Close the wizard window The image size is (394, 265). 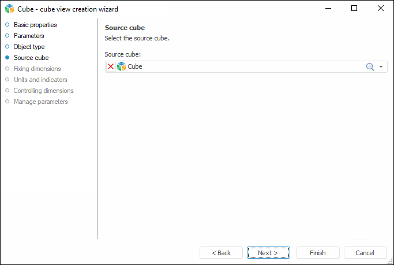(381, 9)
